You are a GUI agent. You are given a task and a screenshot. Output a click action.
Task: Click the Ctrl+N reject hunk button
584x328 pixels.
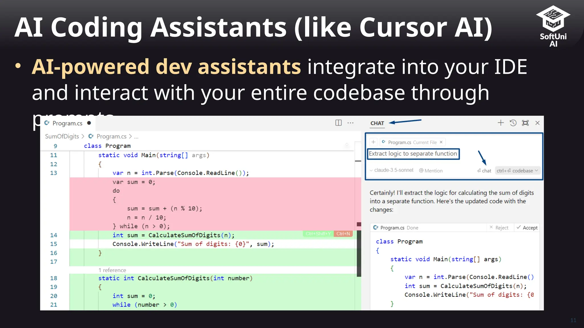click(x=343, y=234)
